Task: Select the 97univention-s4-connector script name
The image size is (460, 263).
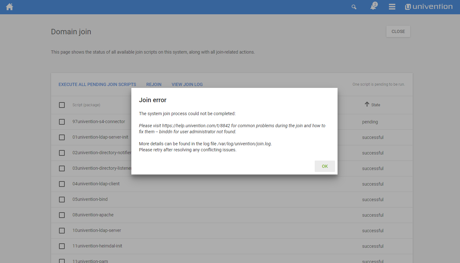Action: (99, 122)
